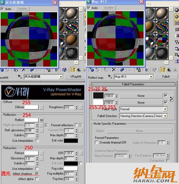Click the IOR input field

click(x=69, y=153)
